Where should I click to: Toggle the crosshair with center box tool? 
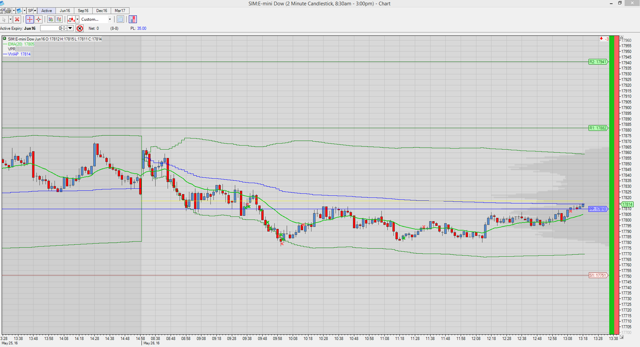pyautogui.click(x=38, y=19)
